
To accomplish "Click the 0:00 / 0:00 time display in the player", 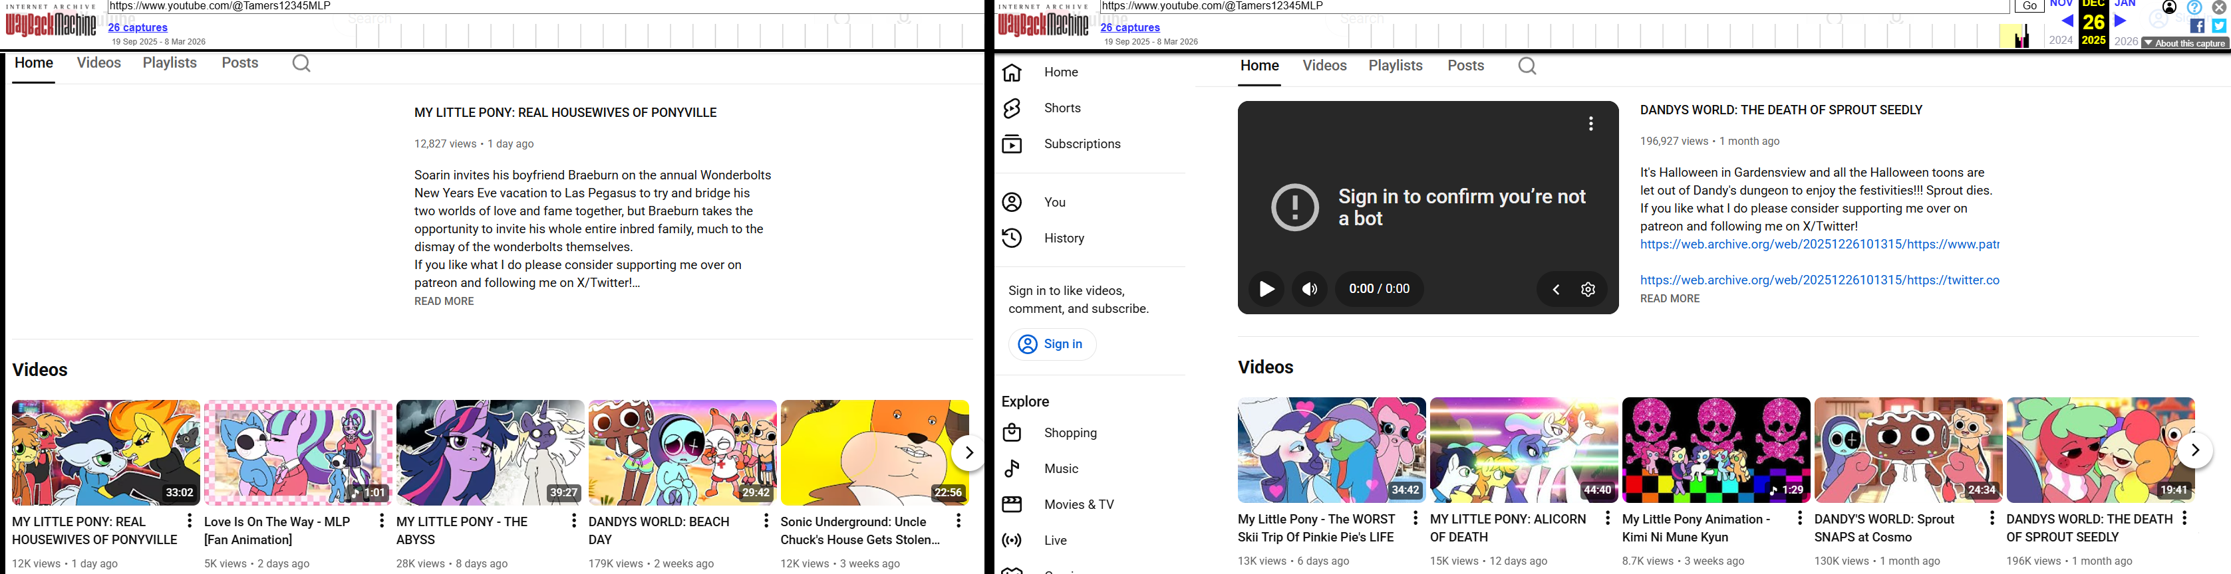I will (x=1379, y=290).
